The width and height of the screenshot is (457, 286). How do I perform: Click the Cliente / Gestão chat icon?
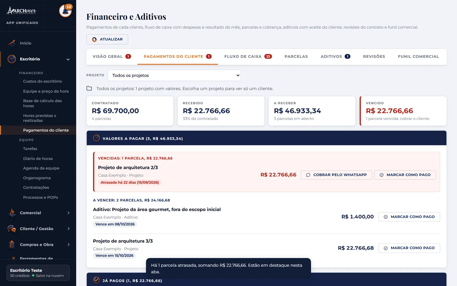tap(12, 229)
